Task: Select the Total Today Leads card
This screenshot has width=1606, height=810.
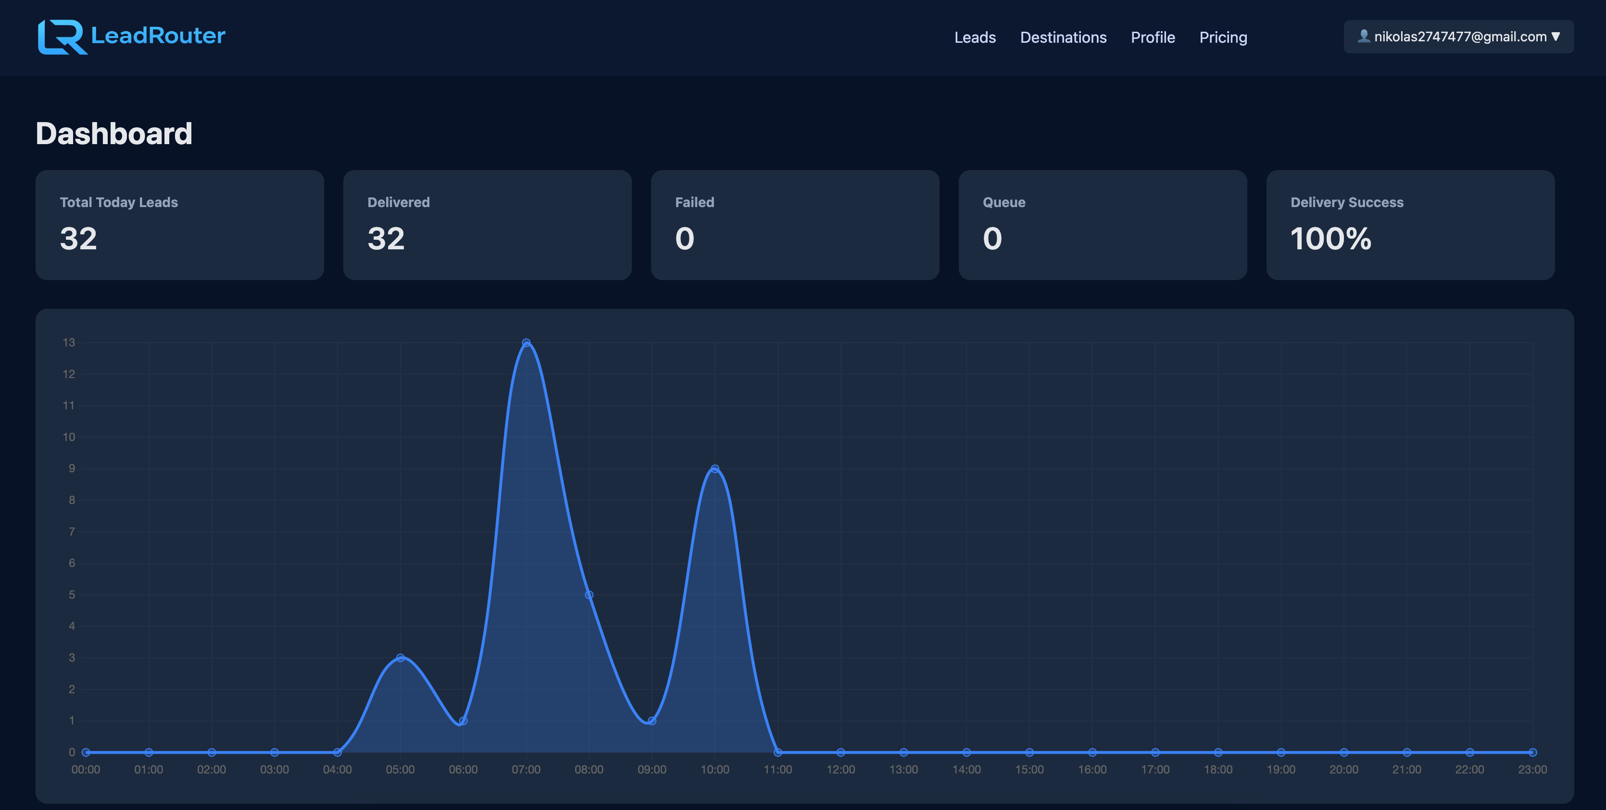Action: (x=179, y=225)
